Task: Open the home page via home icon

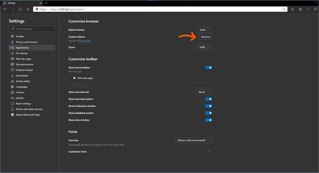Action: point(28,9)
